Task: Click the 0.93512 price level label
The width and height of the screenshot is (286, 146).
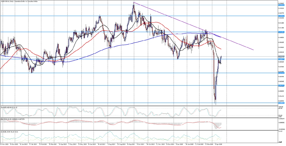Action: click(282, 5)
